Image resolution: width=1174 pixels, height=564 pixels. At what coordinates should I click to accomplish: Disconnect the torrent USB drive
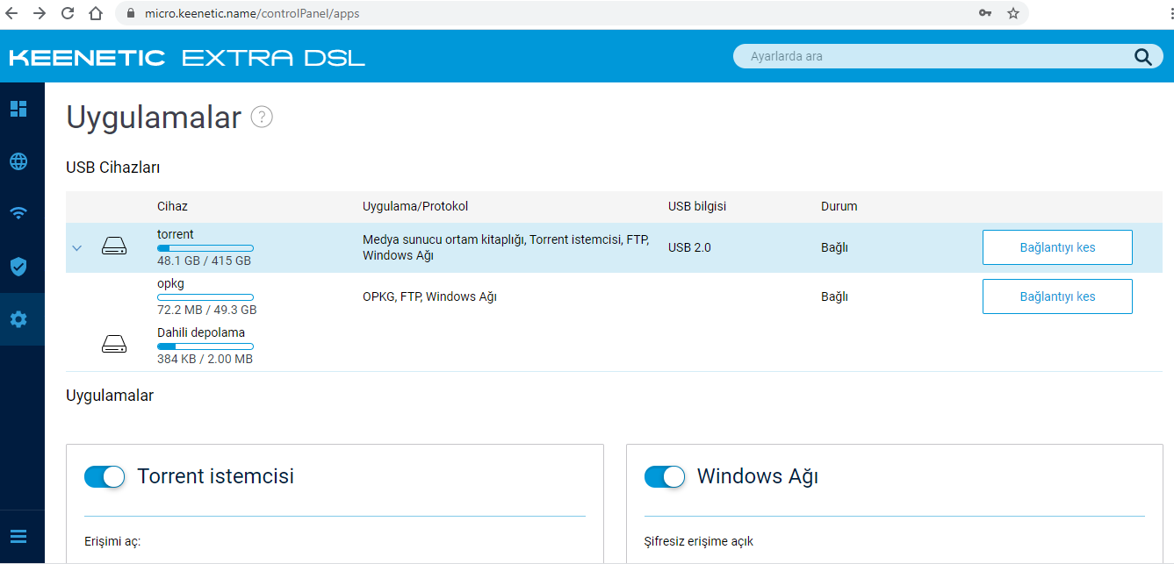1057,247
